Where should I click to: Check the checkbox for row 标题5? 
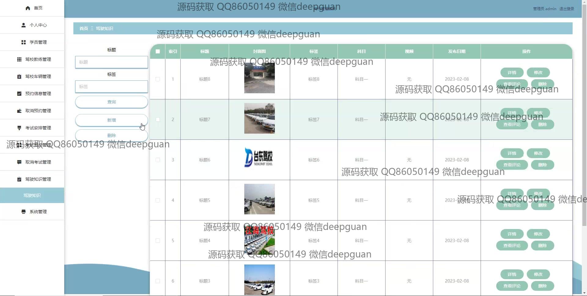pos(158,200)
